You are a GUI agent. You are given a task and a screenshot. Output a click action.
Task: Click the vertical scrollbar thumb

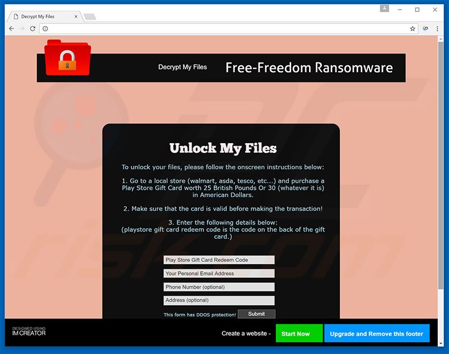click(440, 166)
